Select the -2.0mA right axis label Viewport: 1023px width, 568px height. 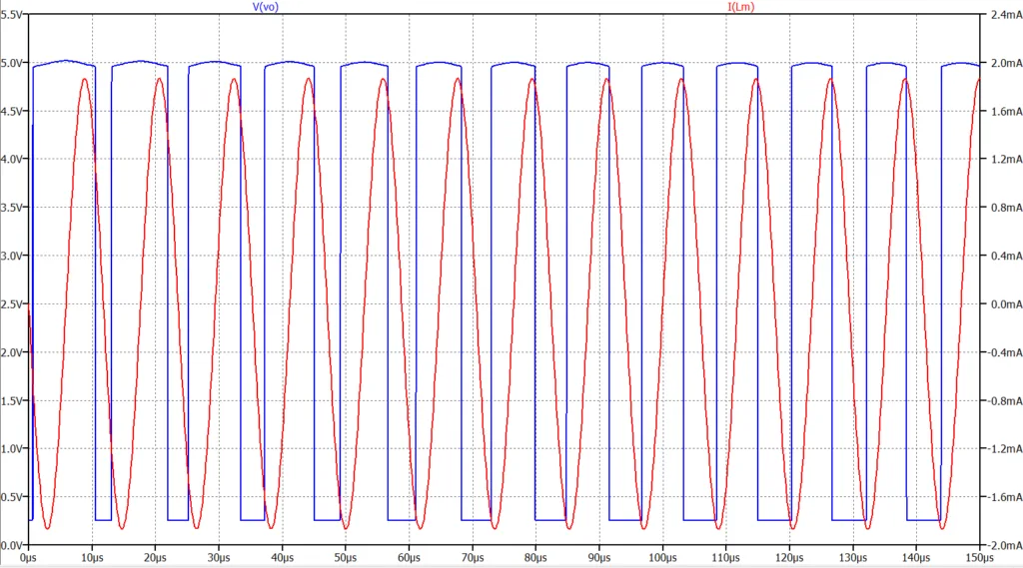pyautogui.click(x=1001, y=545)
